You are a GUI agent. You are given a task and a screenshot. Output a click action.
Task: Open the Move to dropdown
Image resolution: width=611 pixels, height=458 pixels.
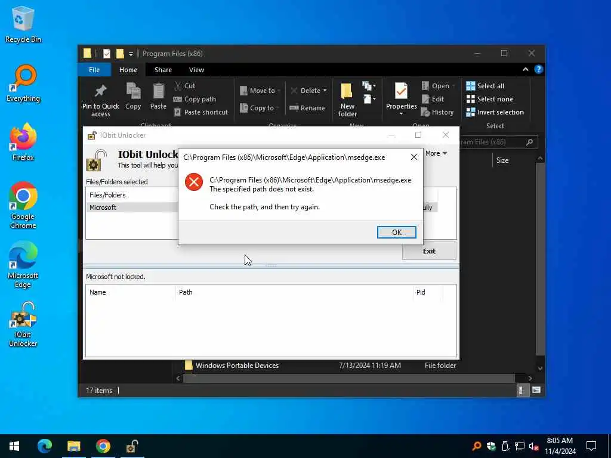click(x=260, y=91)
